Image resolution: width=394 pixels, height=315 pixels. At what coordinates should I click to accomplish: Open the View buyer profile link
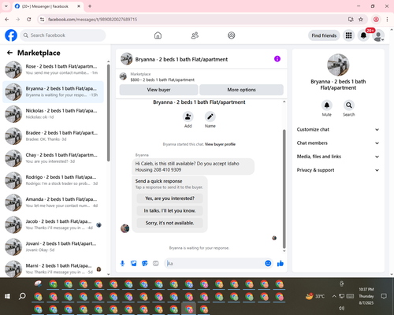(220, 144)
